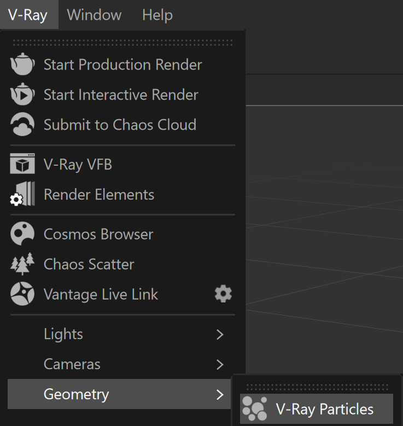Open the Window menu

tap(94, 15)
